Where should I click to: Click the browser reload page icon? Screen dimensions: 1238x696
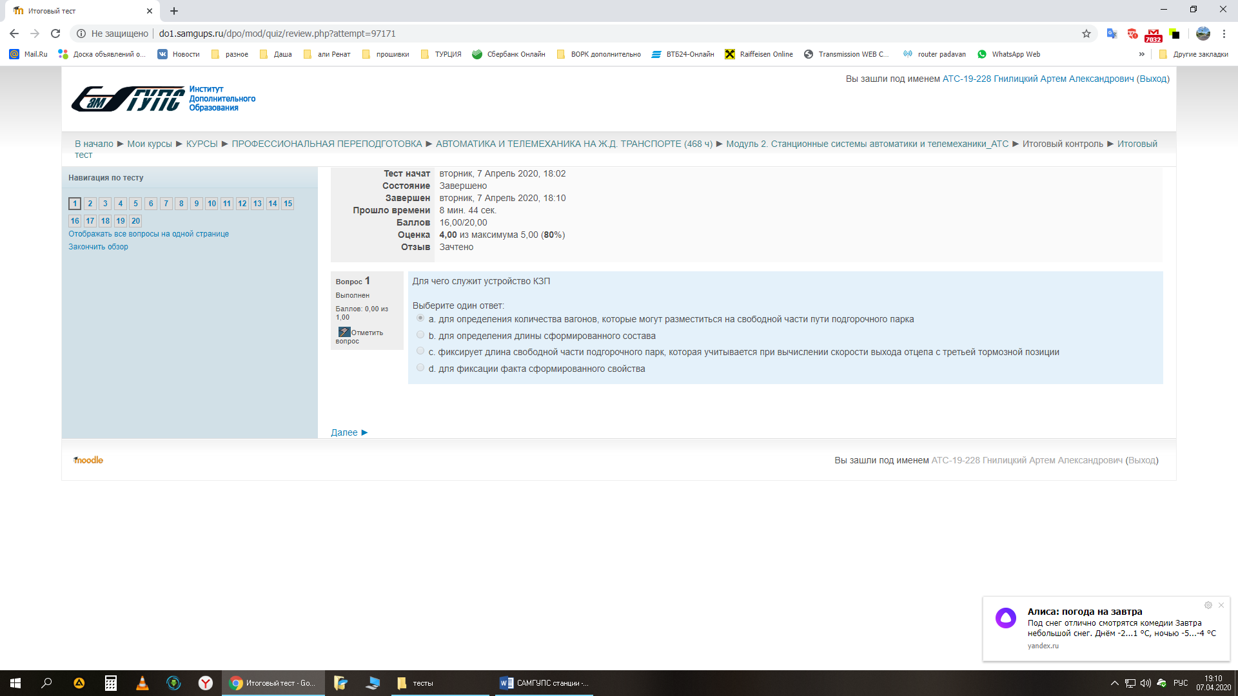click(x=55, y=34)
